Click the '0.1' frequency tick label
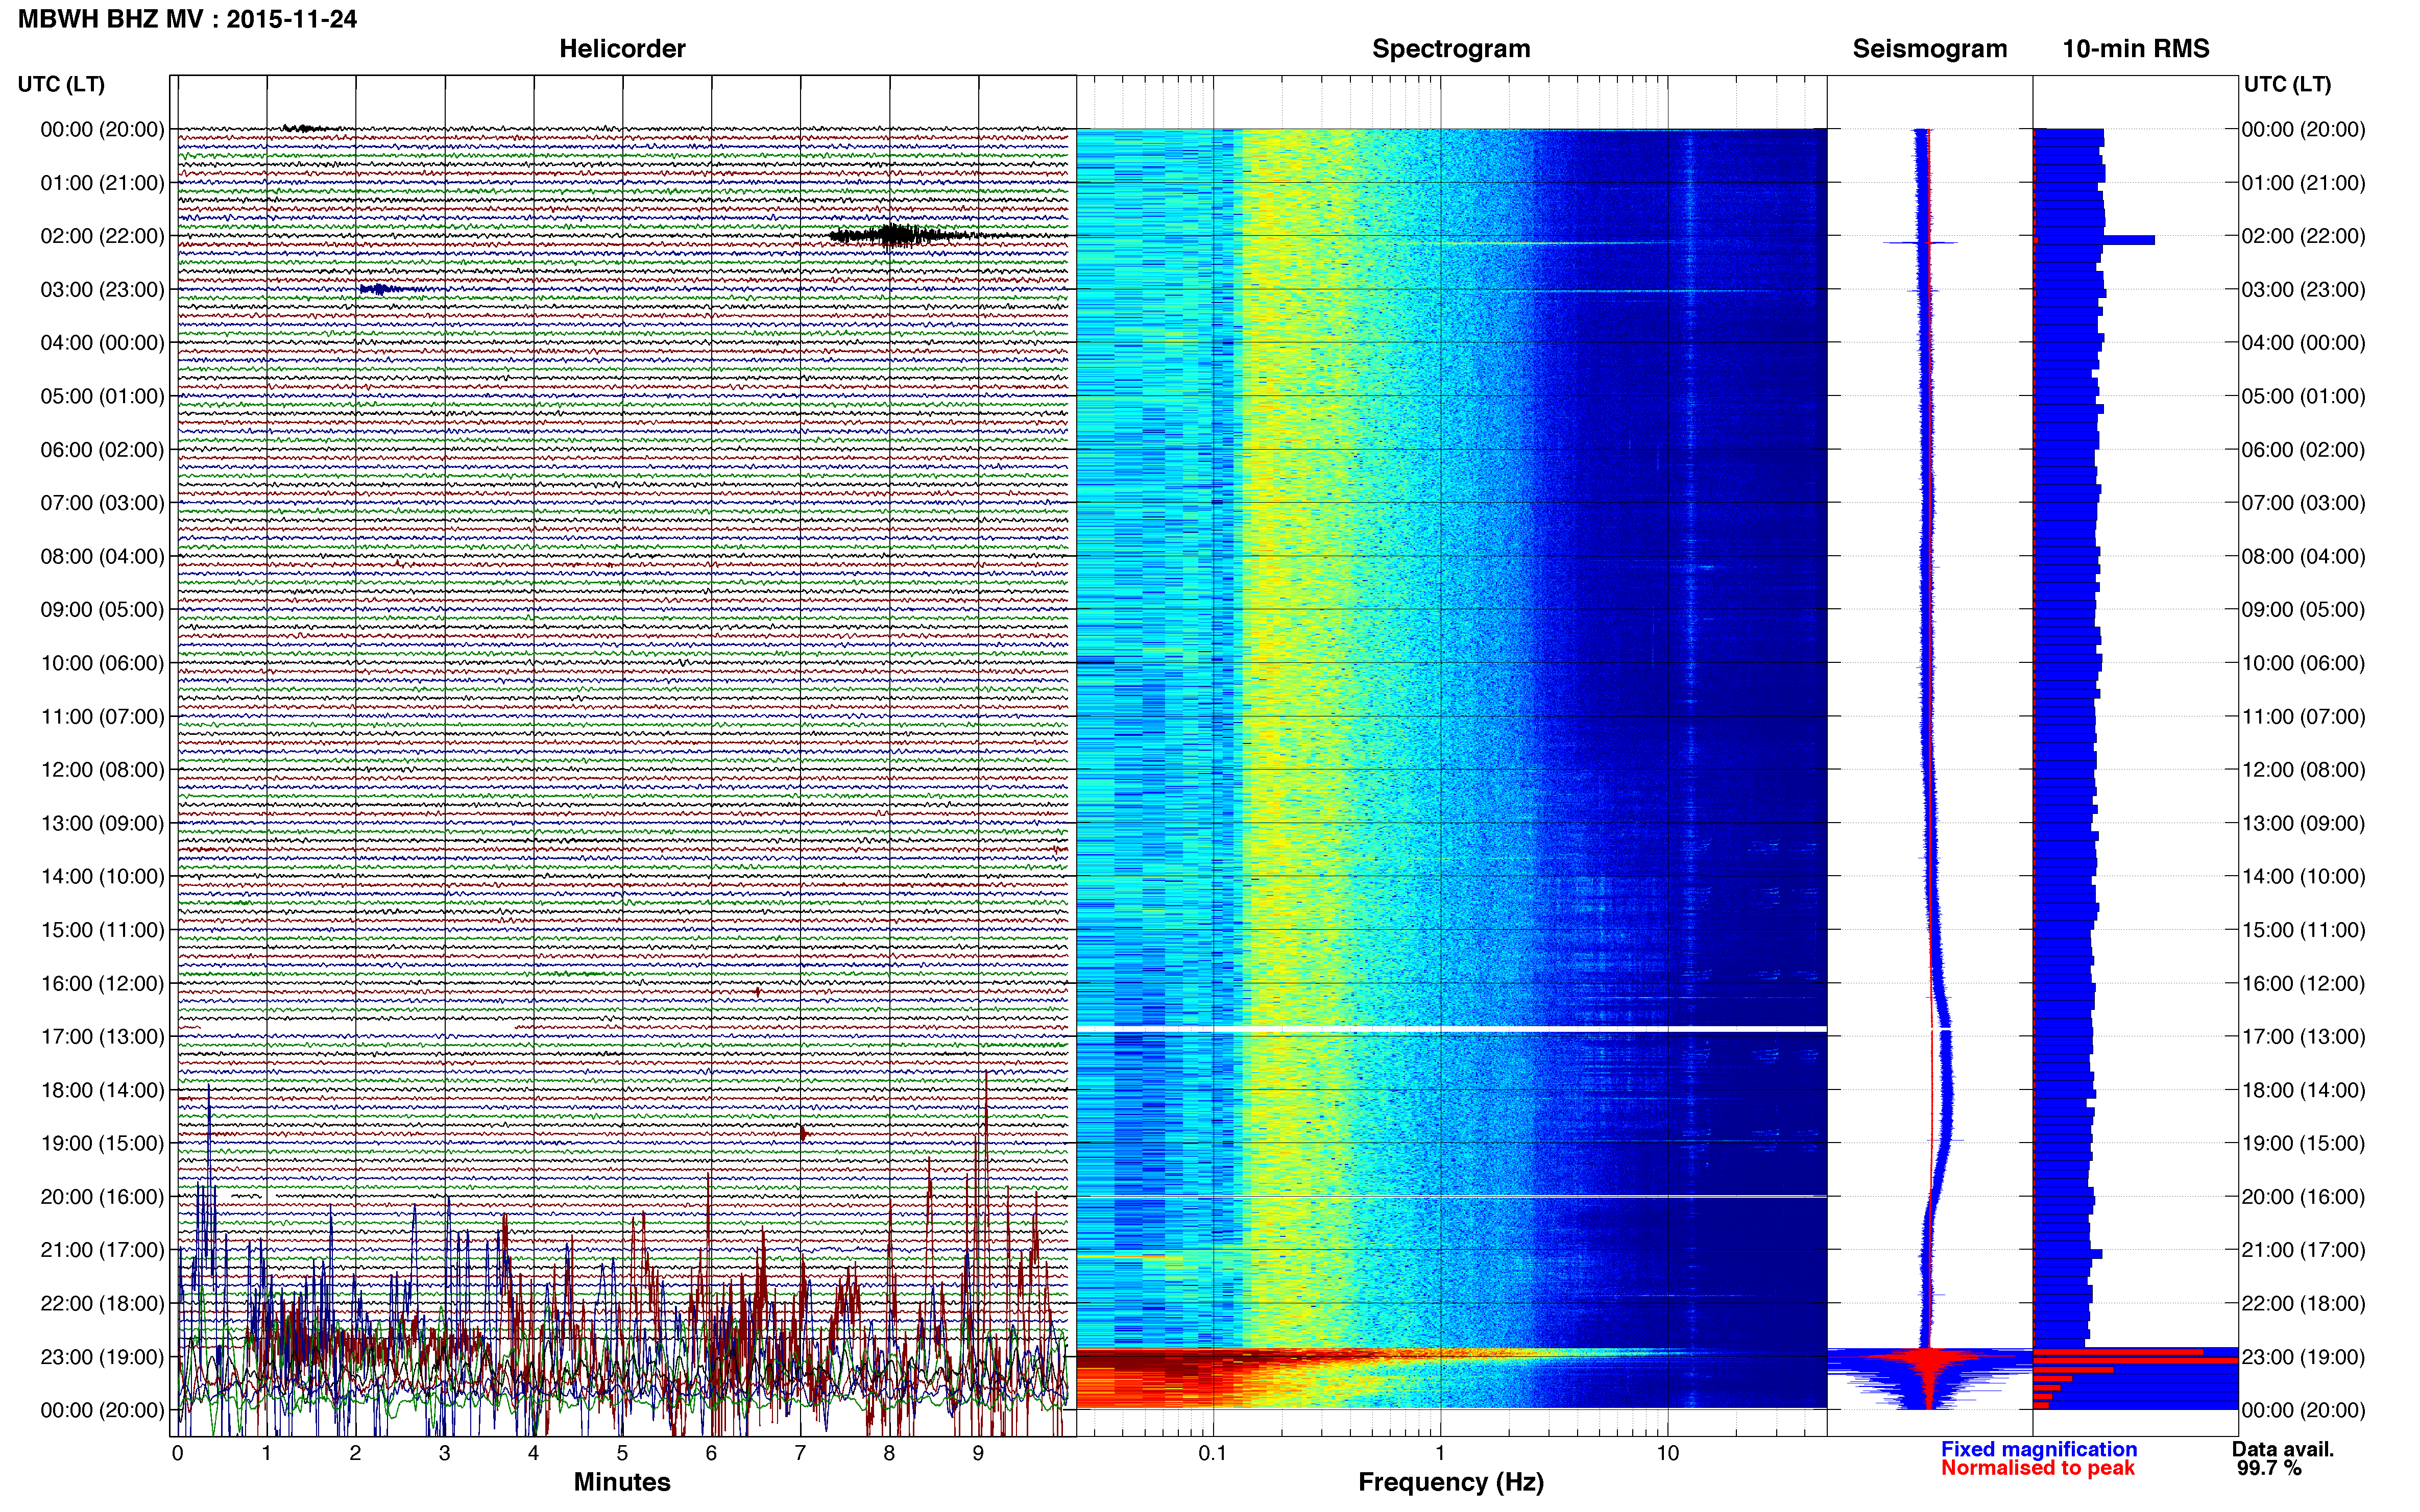Viewport: 2420px width, 1512px height. 1213,1453
